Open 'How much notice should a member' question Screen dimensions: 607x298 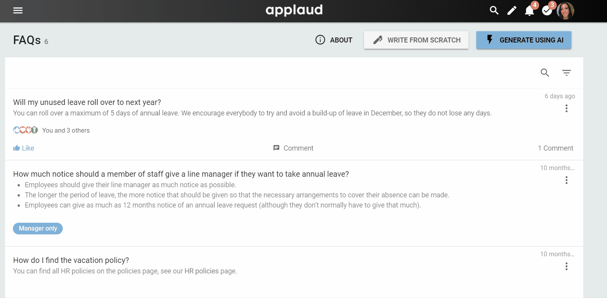(x=181, y=174)
